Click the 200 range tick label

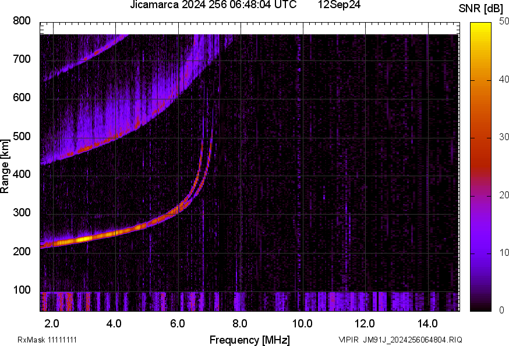pyautogui.click(x=22, y=251)
